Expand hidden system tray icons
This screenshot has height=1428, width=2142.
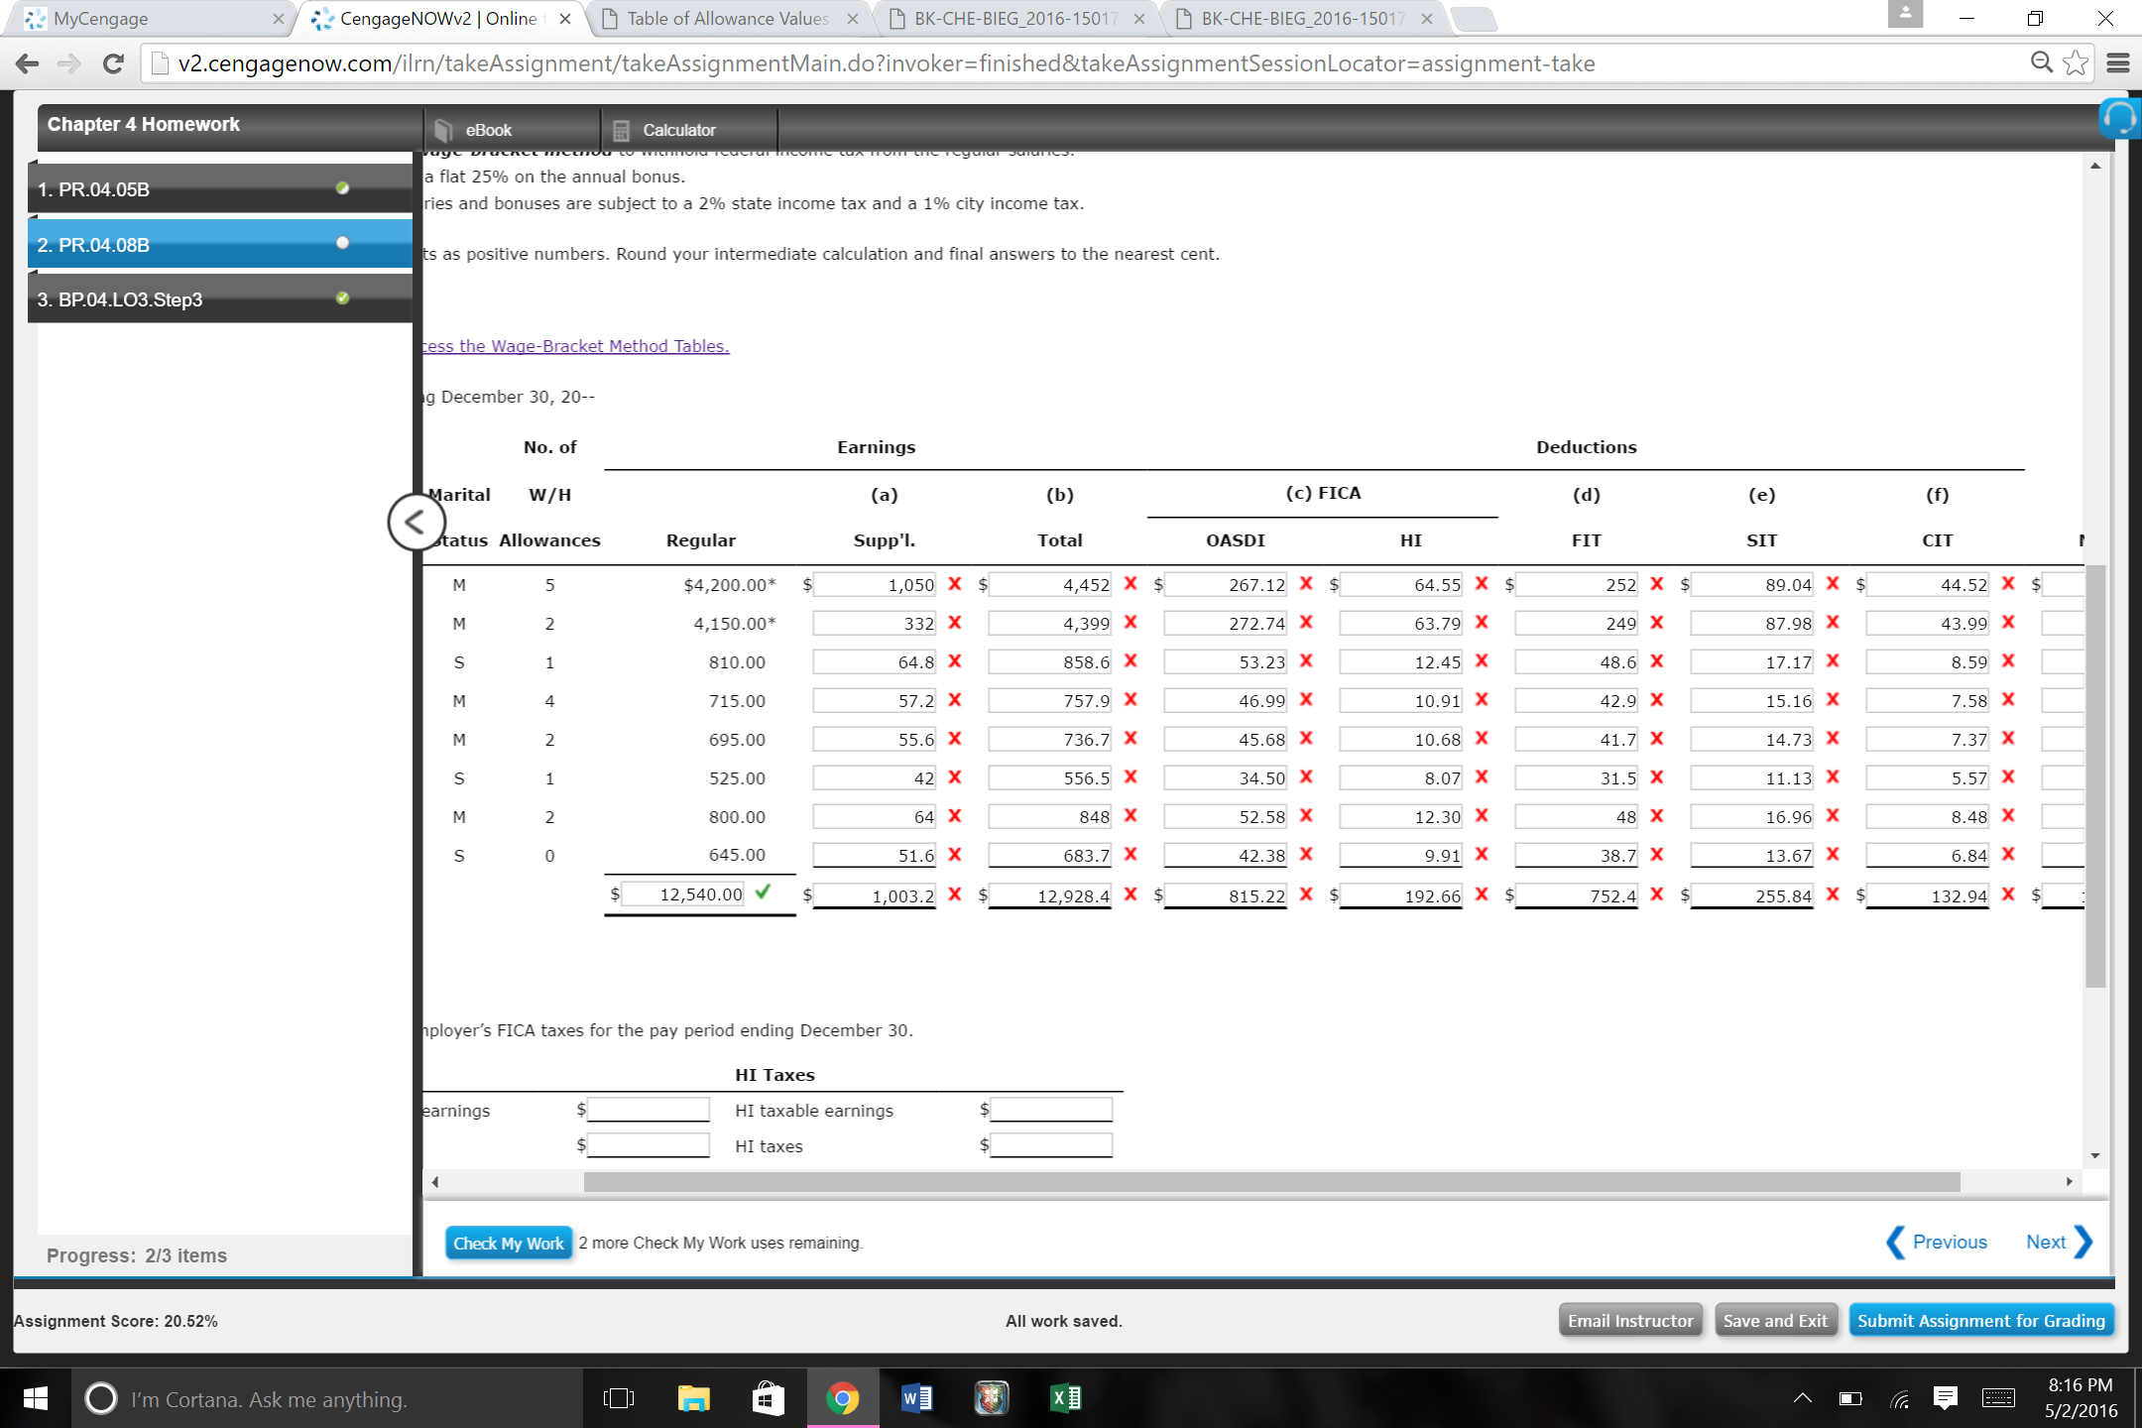coord(1802,1398)
